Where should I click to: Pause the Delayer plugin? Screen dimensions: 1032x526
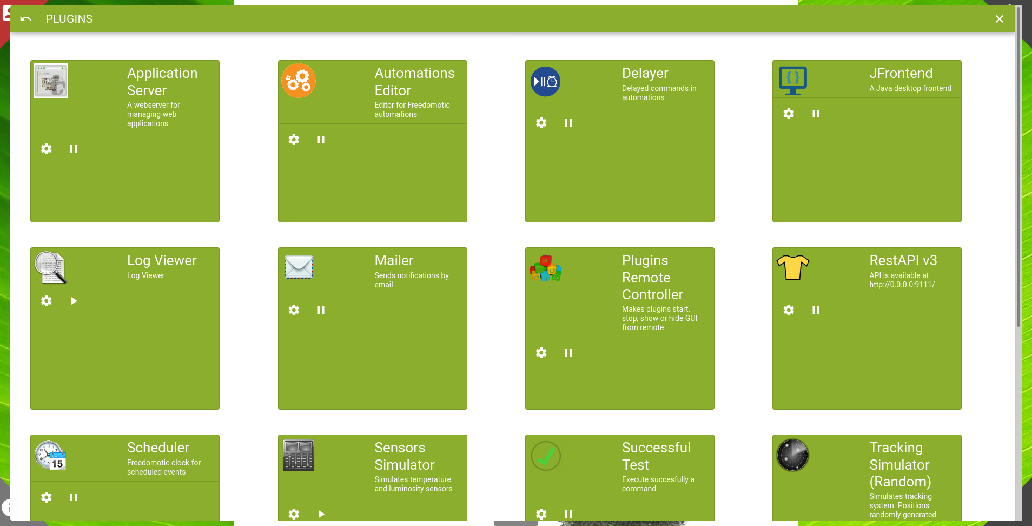click(x=568, y=123)
